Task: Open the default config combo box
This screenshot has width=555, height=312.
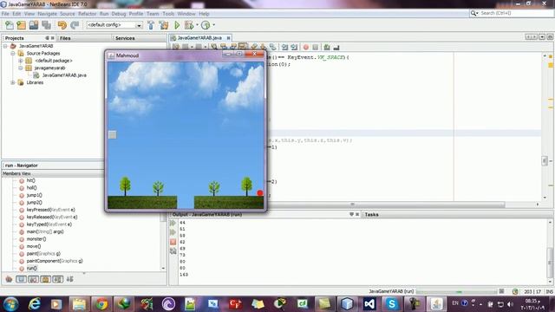Action: click(114, 25)
